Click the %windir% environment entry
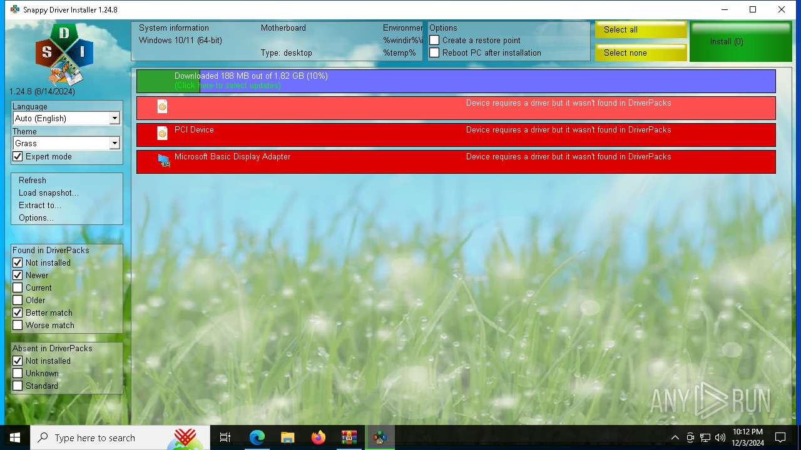 pos(403,40)
